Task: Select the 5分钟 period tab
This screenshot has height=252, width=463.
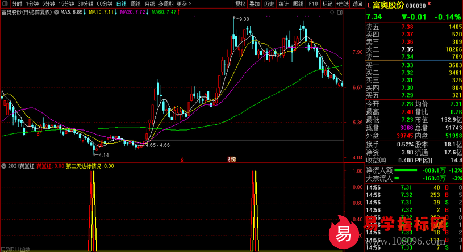Action: pos(48,4)
